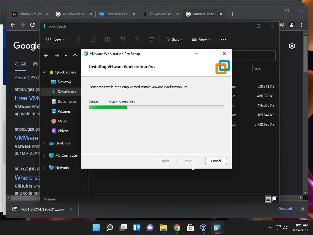The height and width of the screenshot is (235, 313).
Task: Click the Cut icon in Downloads toolbar
Action: [x=78, y=39]
